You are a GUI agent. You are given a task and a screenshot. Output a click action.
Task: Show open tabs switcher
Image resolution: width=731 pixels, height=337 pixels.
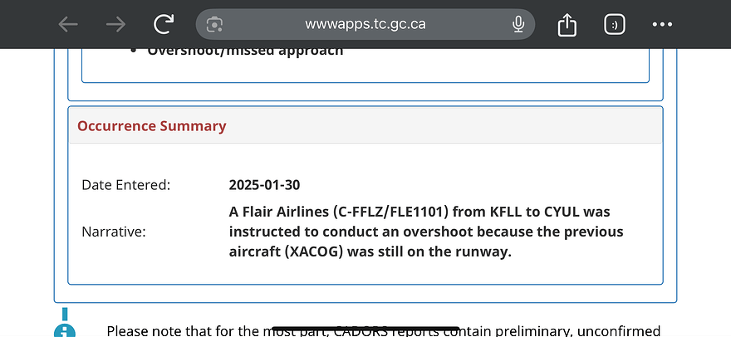coord(614,24)
